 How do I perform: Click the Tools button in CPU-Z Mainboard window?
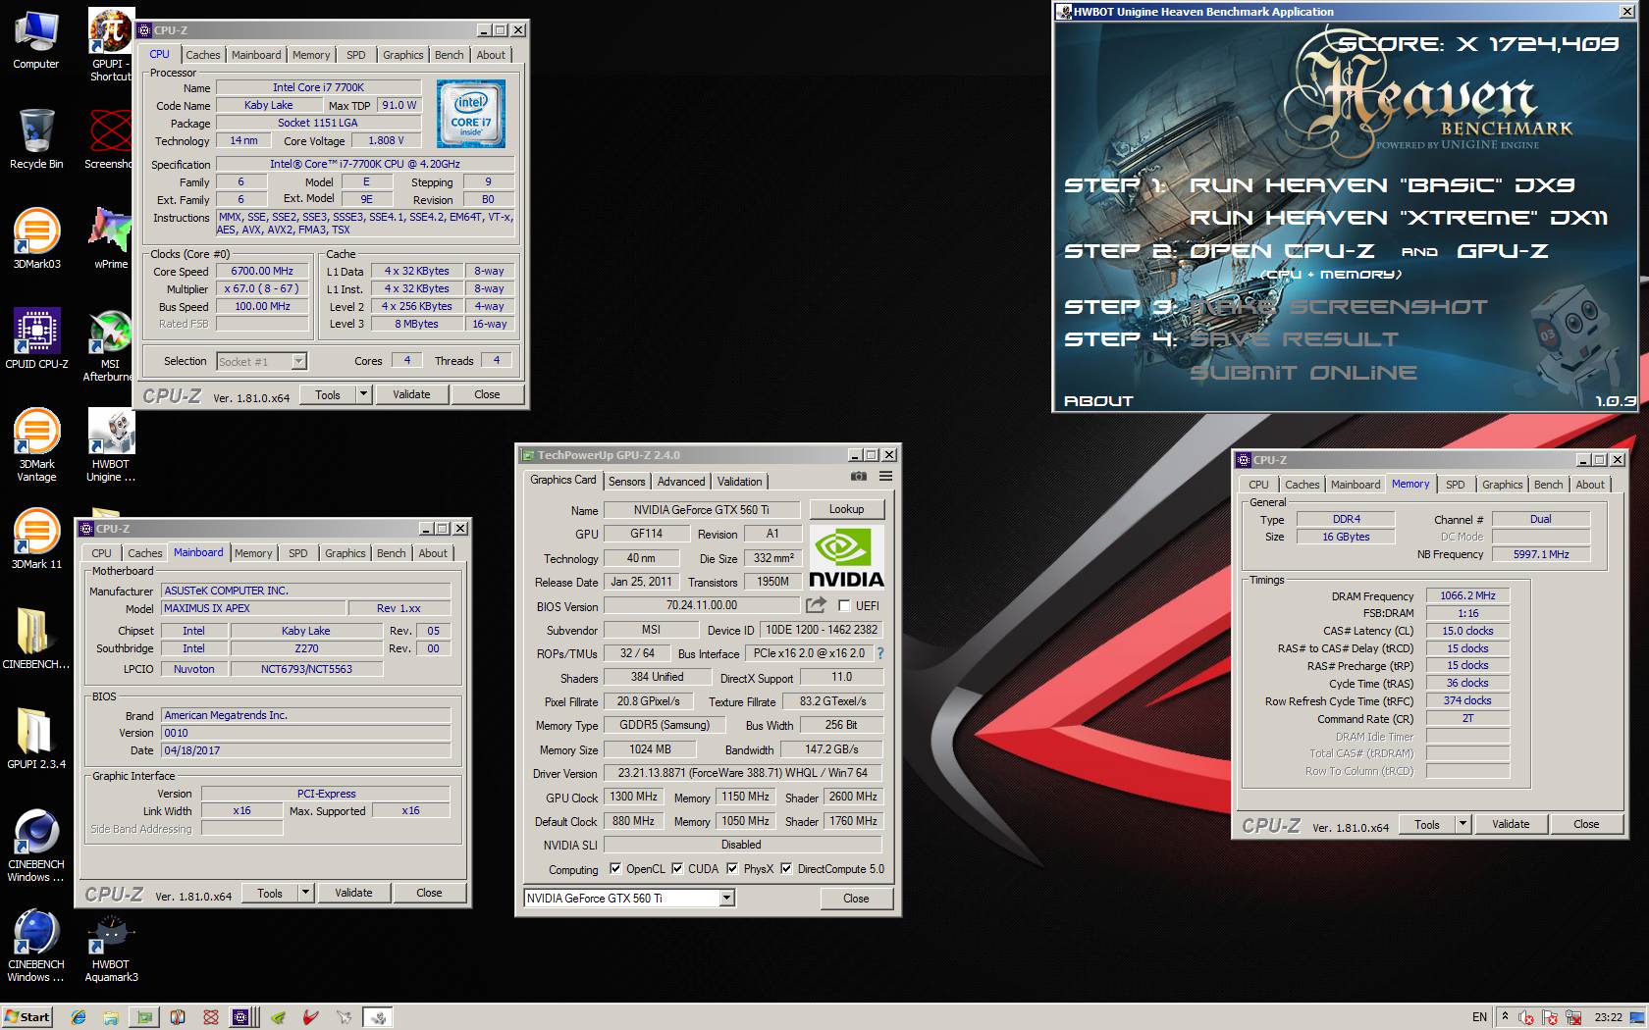(270, 893)
